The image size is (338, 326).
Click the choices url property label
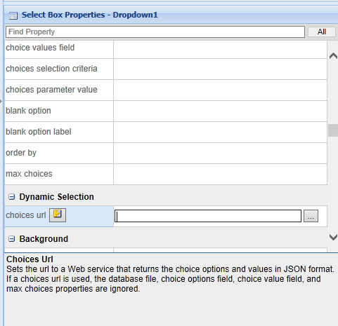[26, 215]
